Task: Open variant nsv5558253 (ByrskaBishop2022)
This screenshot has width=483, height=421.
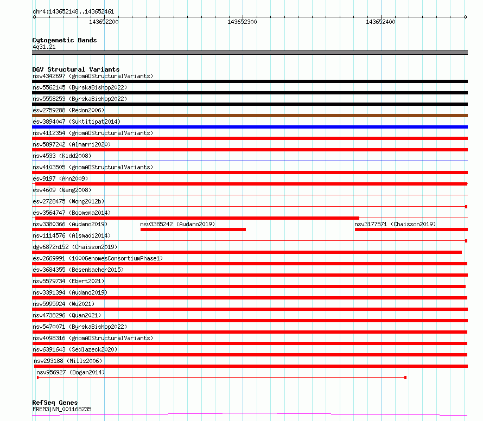Action: [x=80, y=99]
